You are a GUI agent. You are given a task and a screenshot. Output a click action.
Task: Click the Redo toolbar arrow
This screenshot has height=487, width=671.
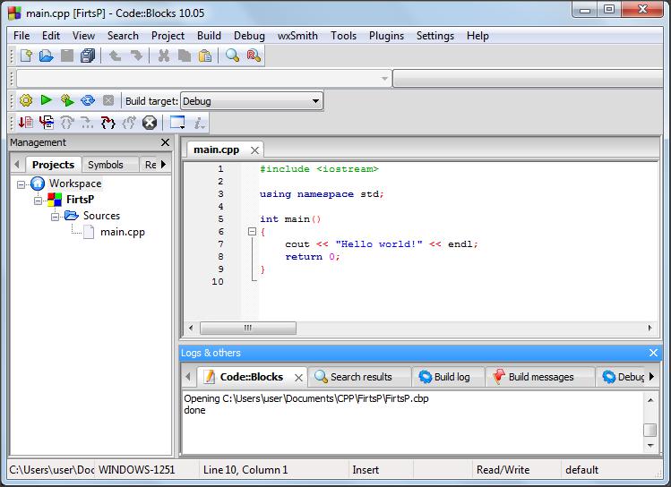click(136, 56)
